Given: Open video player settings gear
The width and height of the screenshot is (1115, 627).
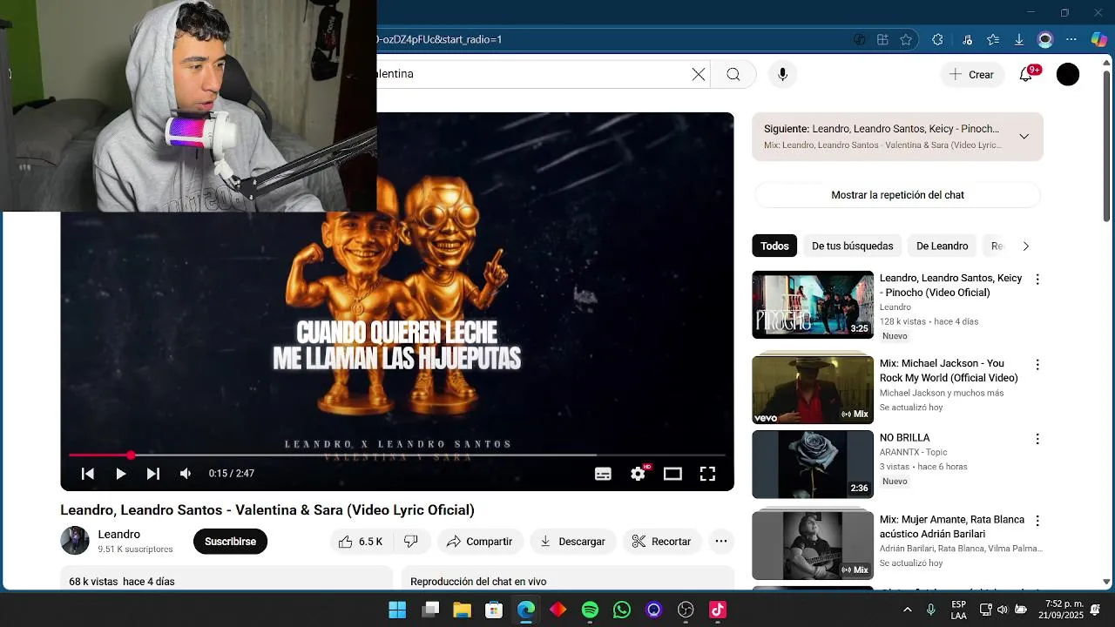Looking at the screenshot, I should click(638, 474).
